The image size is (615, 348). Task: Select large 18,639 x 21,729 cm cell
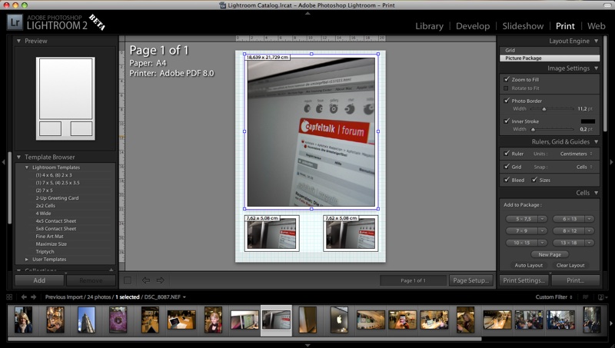point(311,131)
